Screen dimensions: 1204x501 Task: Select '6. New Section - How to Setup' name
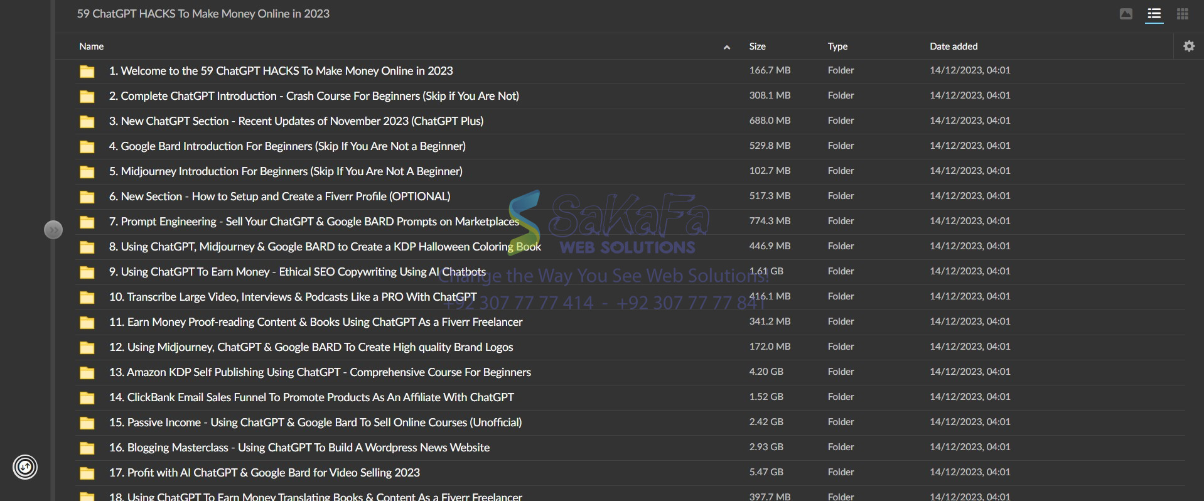point(279,197)
